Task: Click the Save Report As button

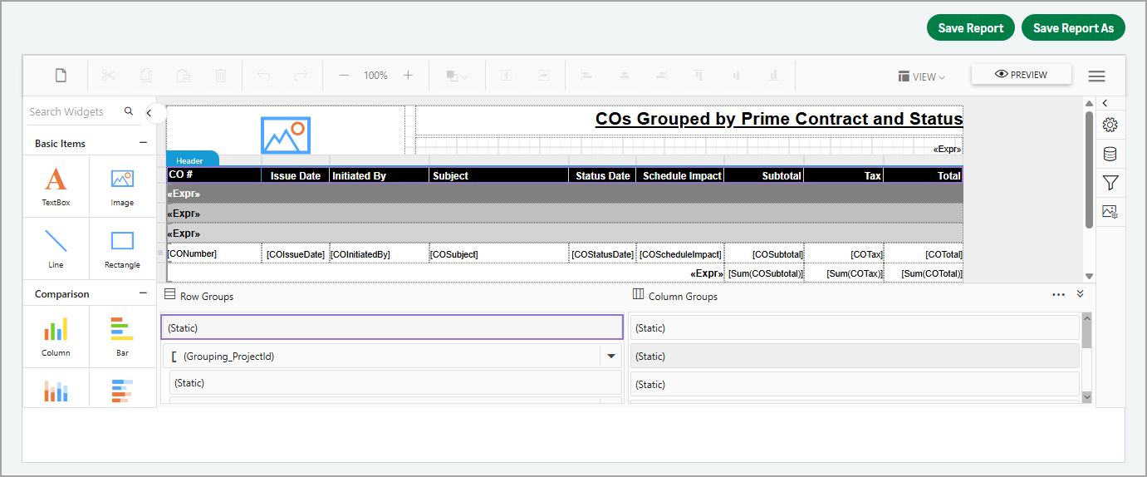Action: pos(1072,27)
